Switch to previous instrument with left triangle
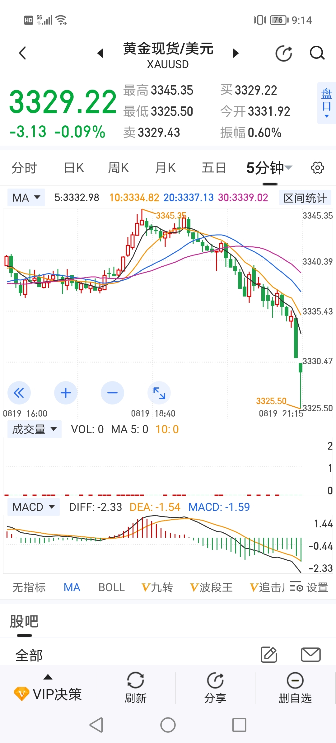 click(100, 53)
